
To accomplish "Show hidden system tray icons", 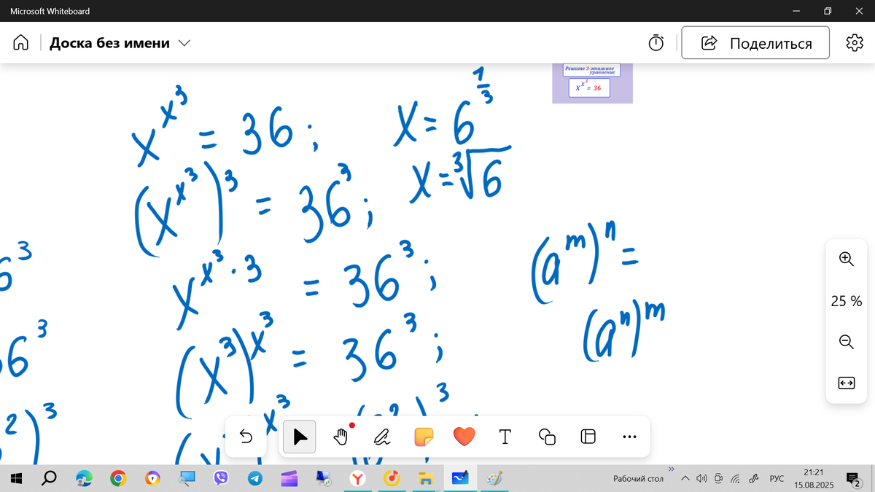I will coord(685,479).
